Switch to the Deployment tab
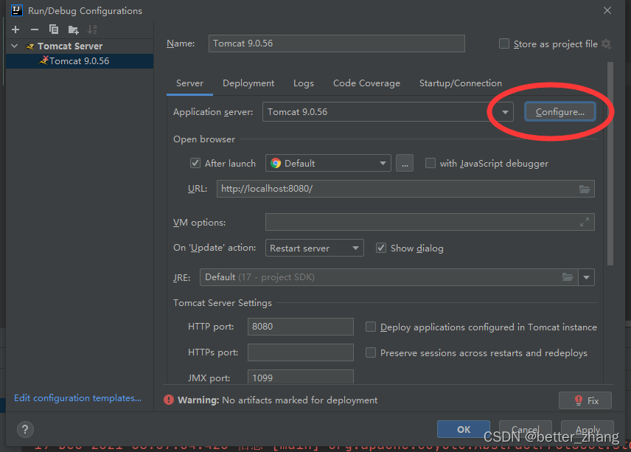This screenshot has width=631, height=452. click(248, 83)
